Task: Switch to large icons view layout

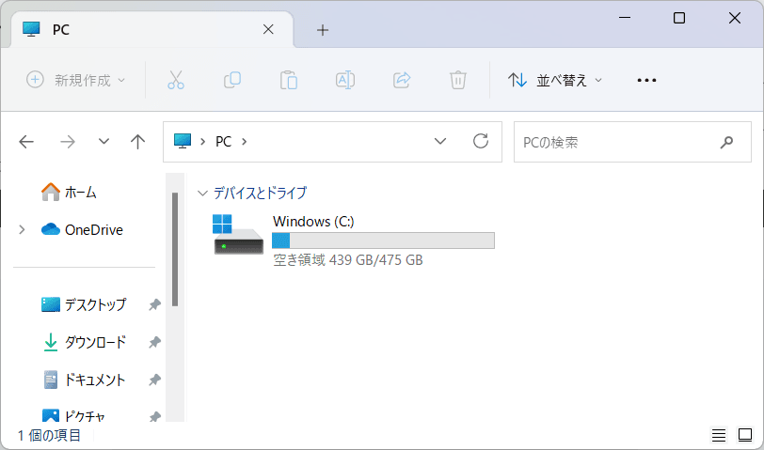Action: pyautogui.click(x=745, y=435)
